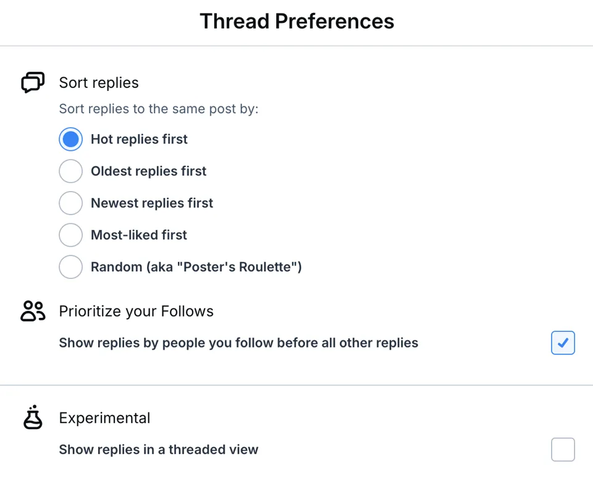Pick the Newest replies first radio button
Image resolution: width=593 pixels, height=478 pixels.
coord(70,203)
